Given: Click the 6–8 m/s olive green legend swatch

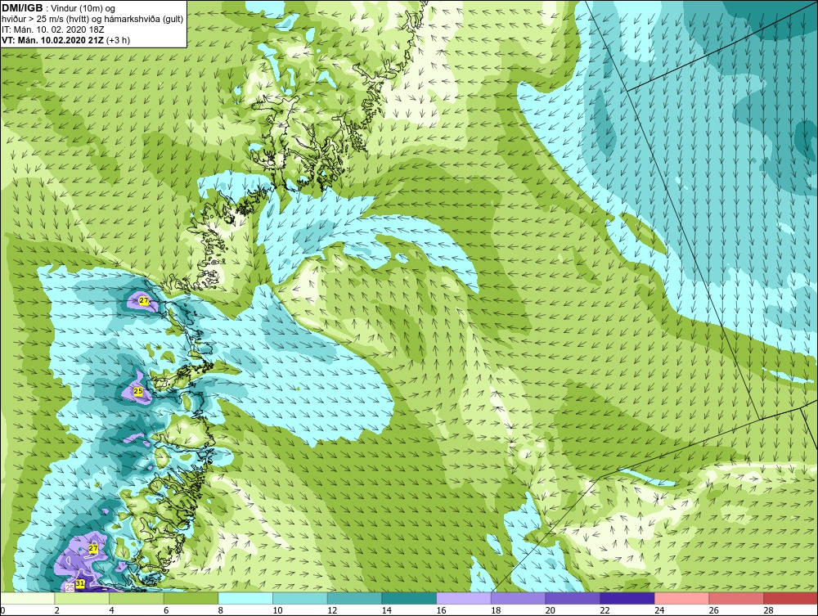Looking at the screenshot, I should pos(191,598).
